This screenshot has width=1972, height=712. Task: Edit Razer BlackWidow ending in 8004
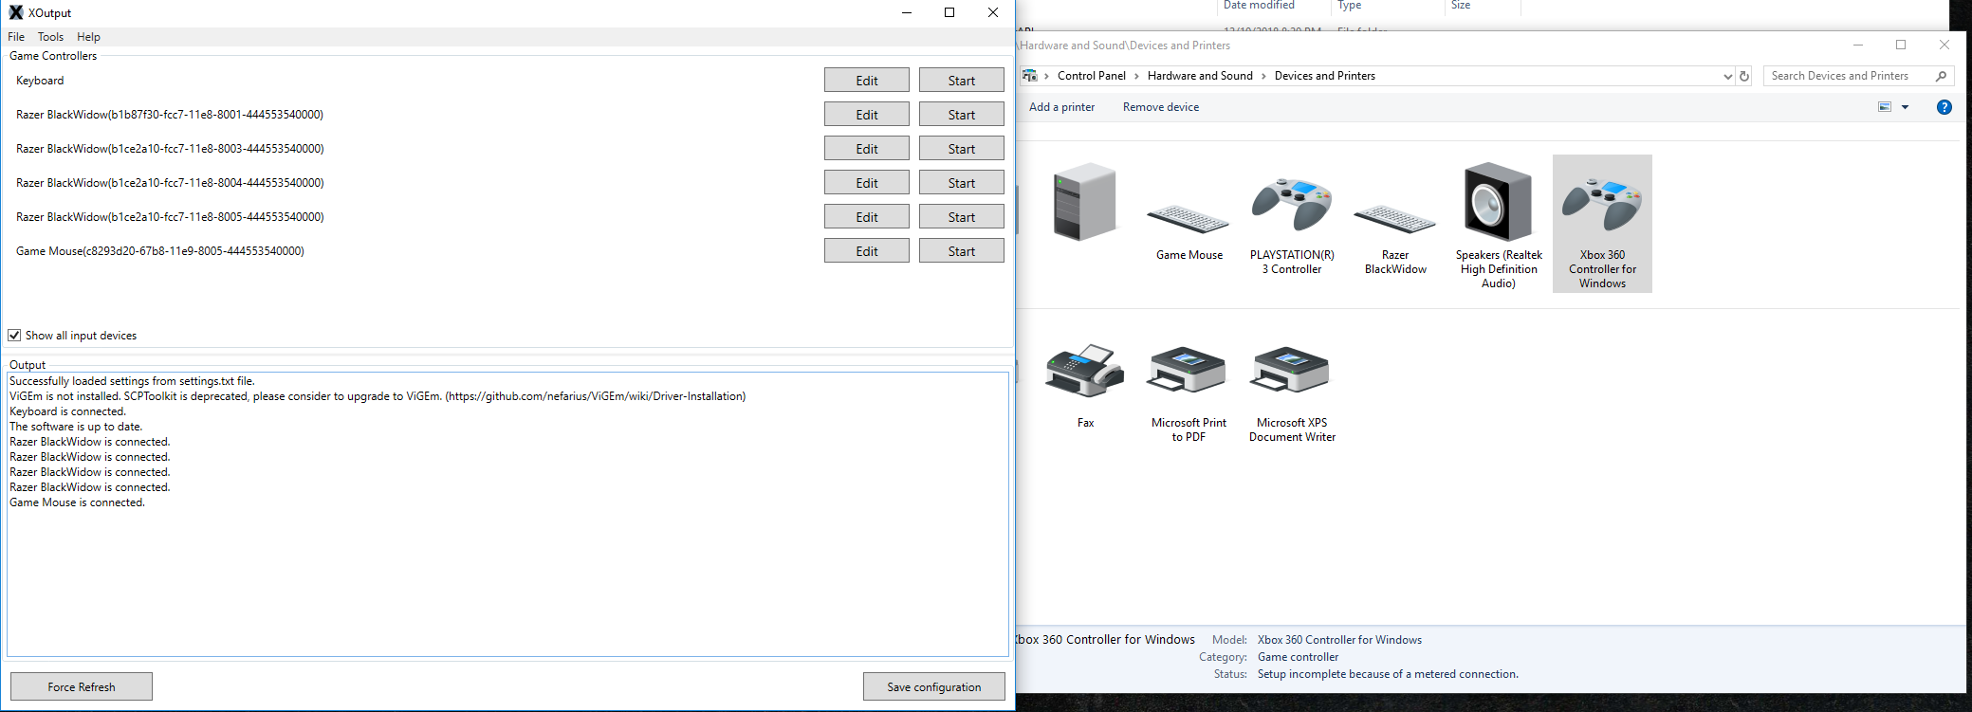[x=866, y=183]
